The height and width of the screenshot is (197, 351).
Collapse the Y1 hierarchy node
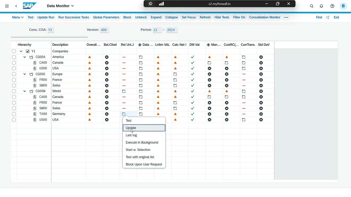(21, 51)
